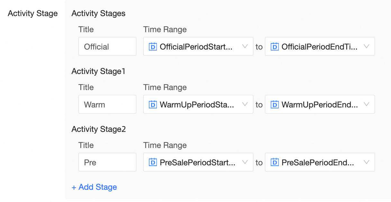The image size is (391, 202).
Task: Click the date icon in WarmUpPeriodEnd field
Action: (x=274, y=105)
